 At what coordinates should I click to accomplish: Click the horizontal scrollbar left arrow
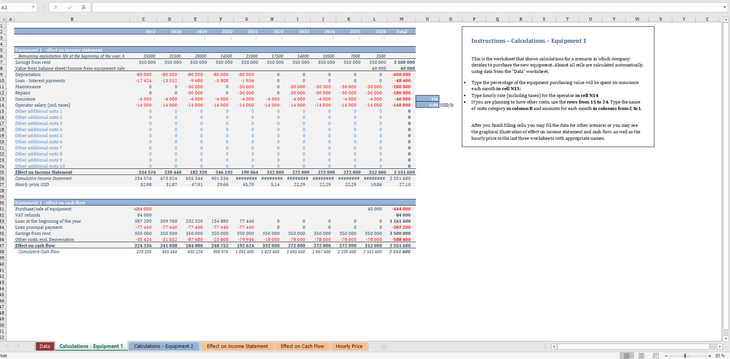point(554,346)
